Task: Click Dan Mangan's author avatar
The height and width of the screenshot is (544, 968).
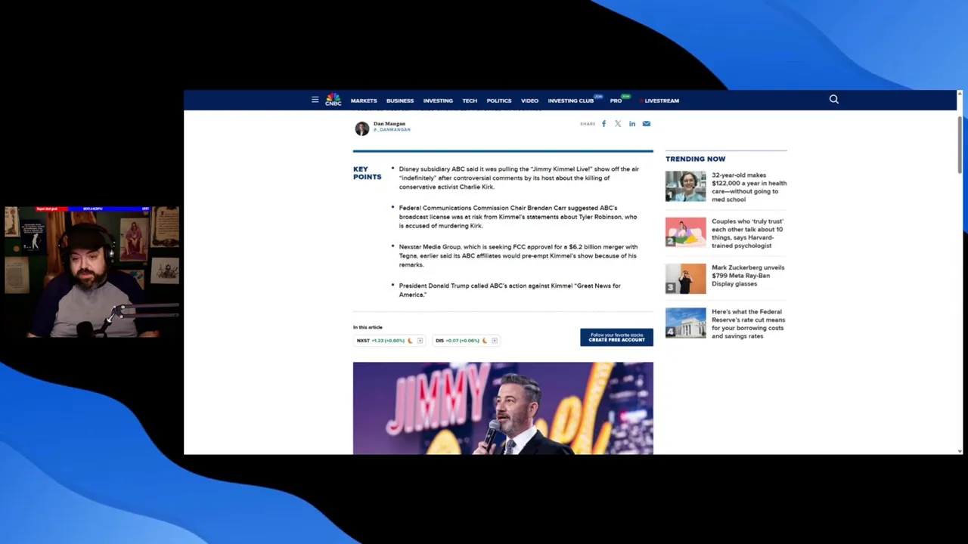Action: [362, 128]
